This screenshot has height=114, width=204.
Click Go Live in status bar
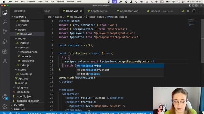click(91, 113)
